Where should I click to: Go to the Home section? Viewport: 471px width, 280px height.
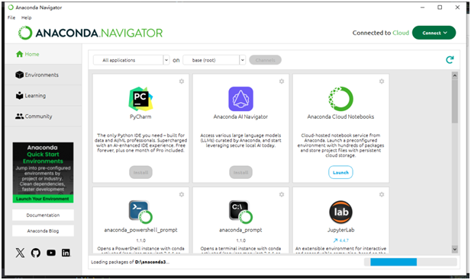(x=44, y=54)
